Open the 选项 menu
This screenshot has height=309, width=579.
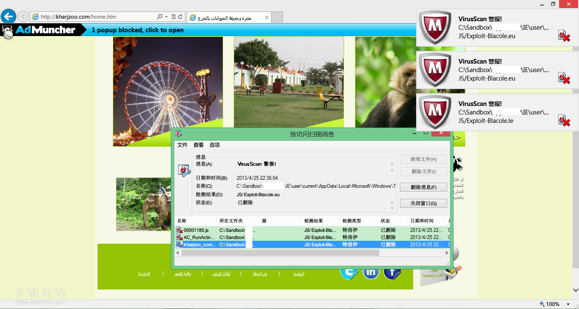[x=215, y=145]
